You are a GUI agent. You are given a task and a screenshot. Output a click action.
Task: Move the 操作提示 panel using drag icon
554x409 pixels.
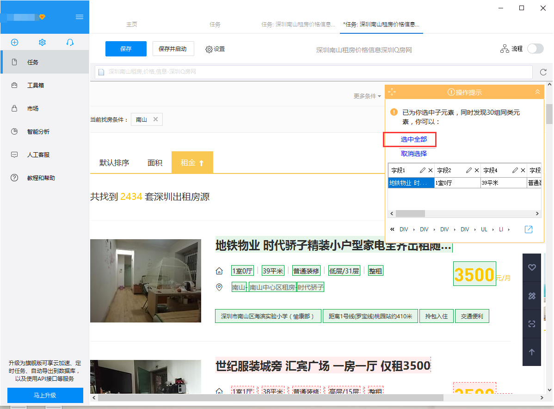click(392, 92)
